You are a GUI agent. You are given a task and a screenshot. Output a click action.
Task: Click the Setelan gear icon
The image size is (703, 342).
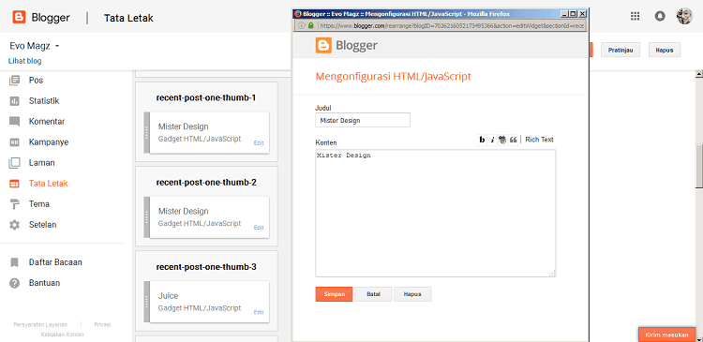tap(15, 225)
